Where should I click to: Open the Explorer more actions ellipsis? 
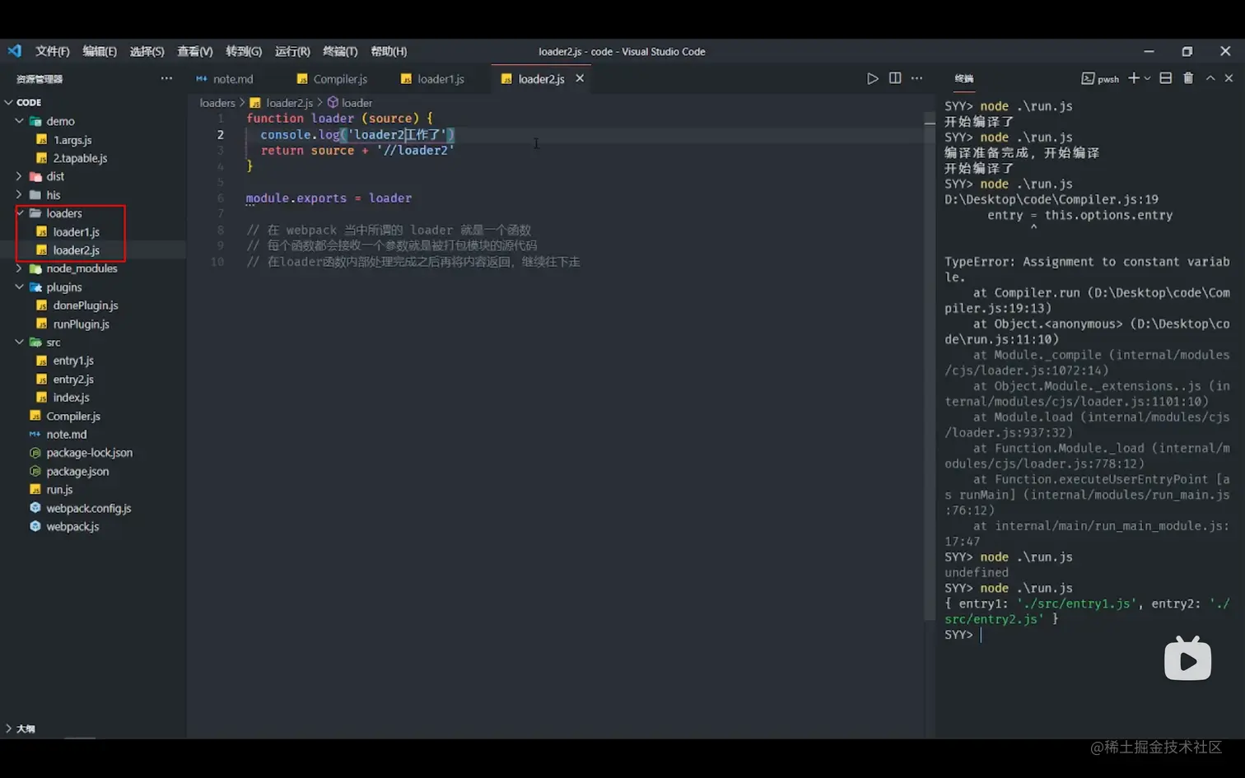coord(166,78)
